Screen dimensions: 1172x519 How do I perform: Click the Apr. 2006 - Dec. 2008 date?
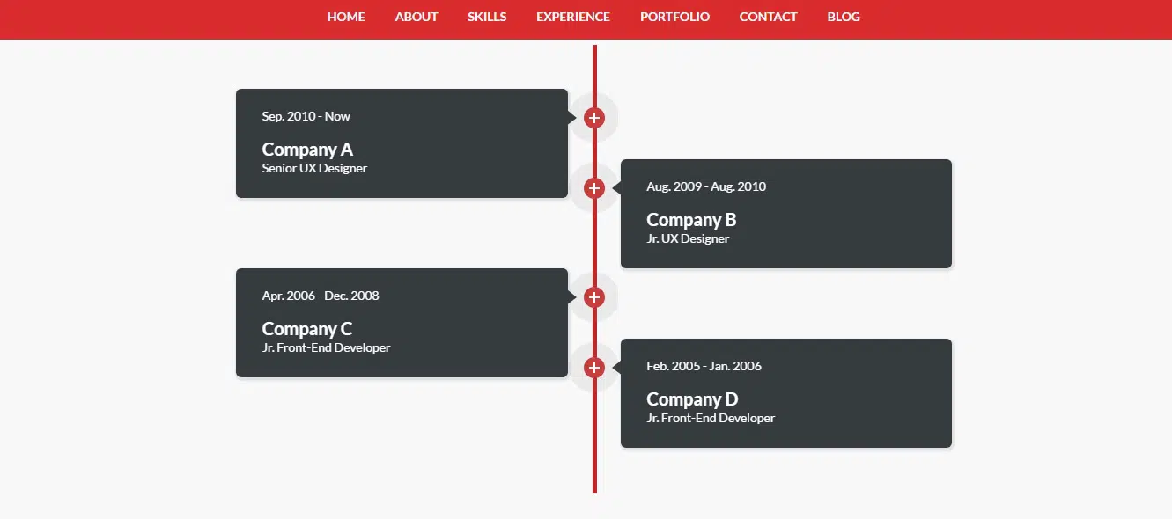pos(321,296)
